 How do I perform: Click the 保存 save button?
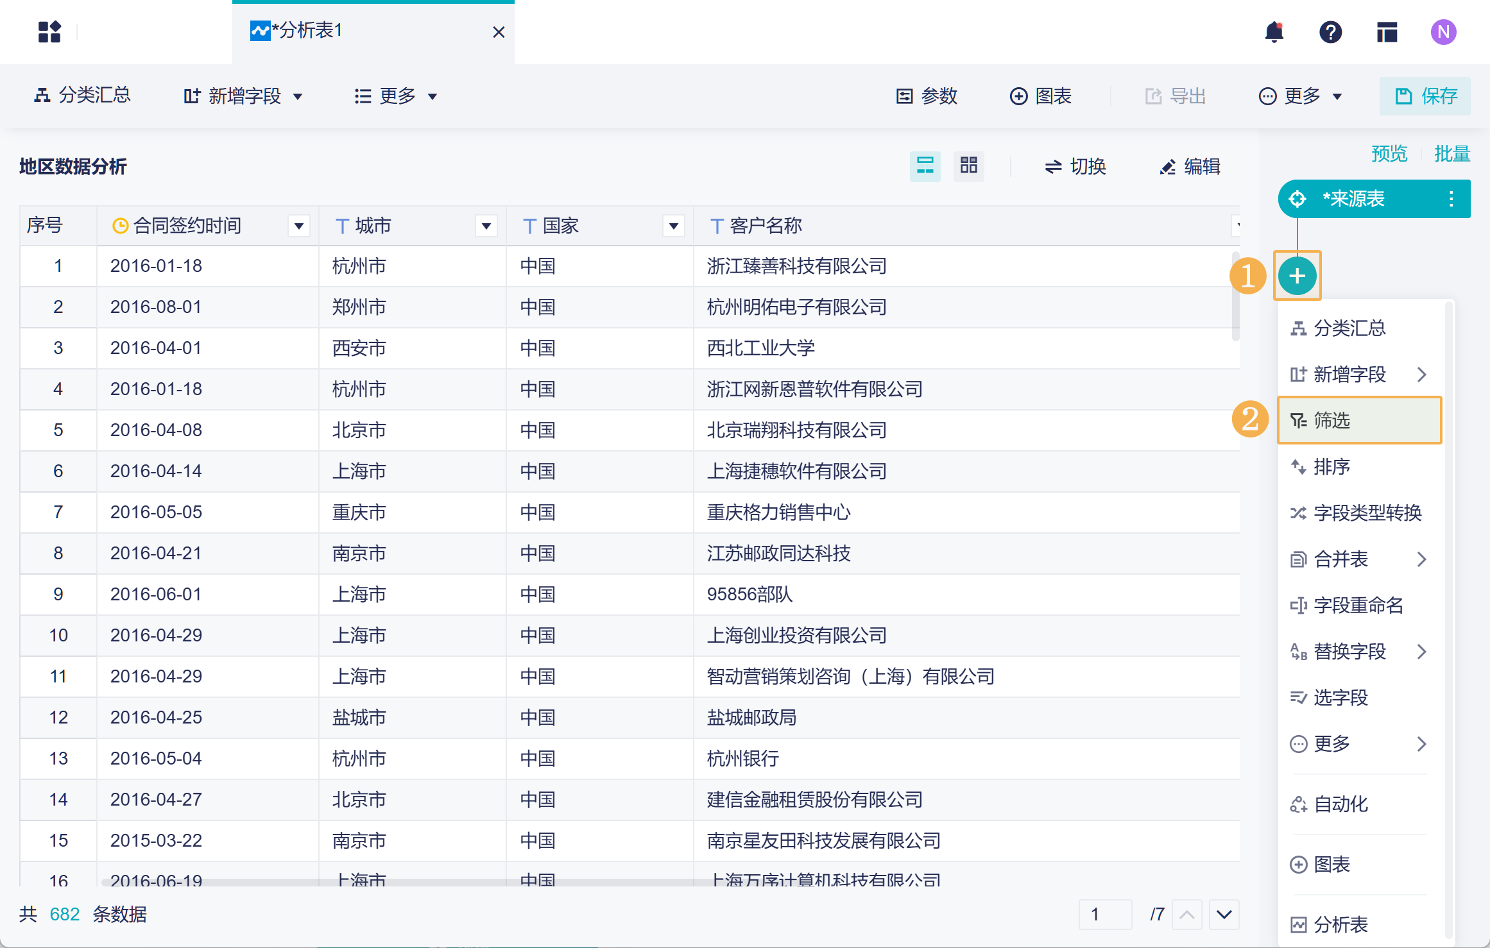1425,96
